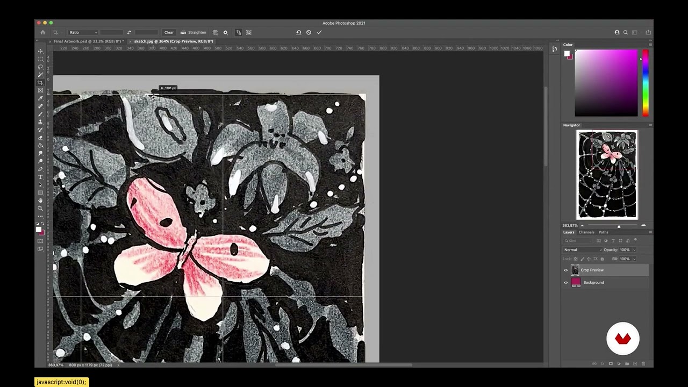Select the Pen tool

tap(40, 169)
